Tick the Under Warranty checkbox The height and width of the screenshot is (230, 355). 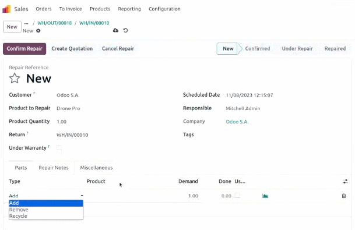pos(59,148)
